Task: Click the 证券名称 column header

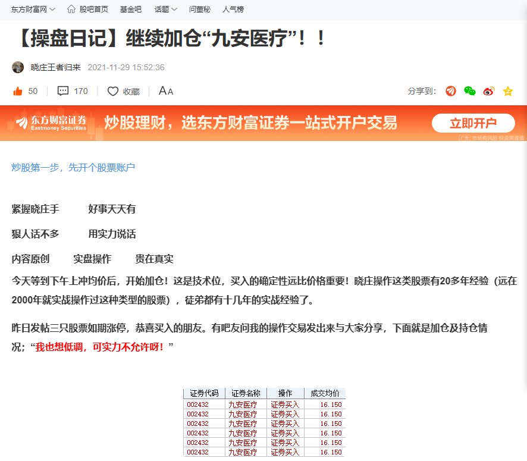Action: point(246,393)
